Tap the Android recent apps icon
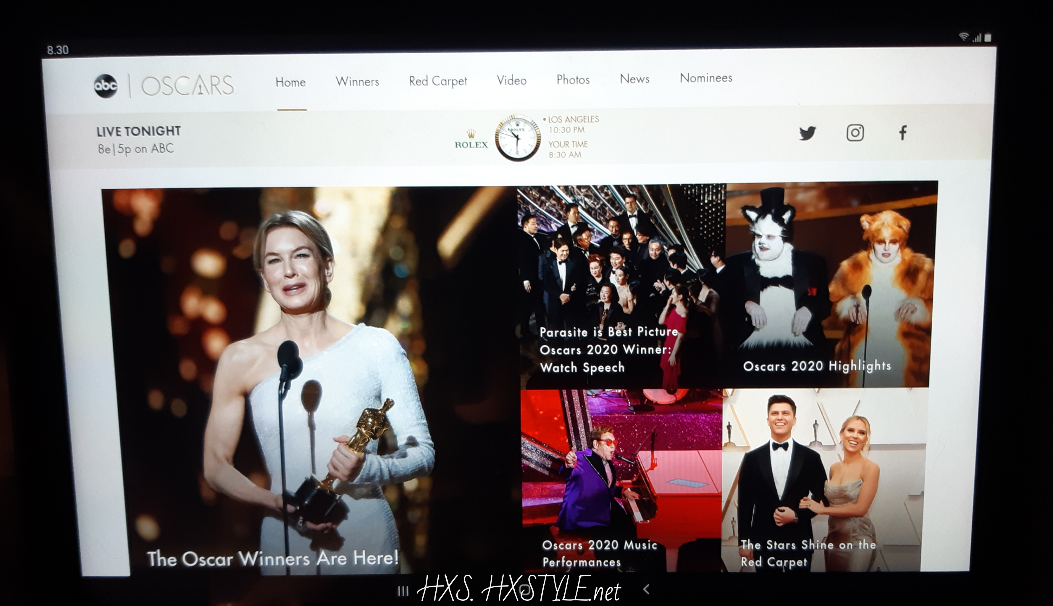This screenshot has width=1053, height=606. tap(403, 591)
